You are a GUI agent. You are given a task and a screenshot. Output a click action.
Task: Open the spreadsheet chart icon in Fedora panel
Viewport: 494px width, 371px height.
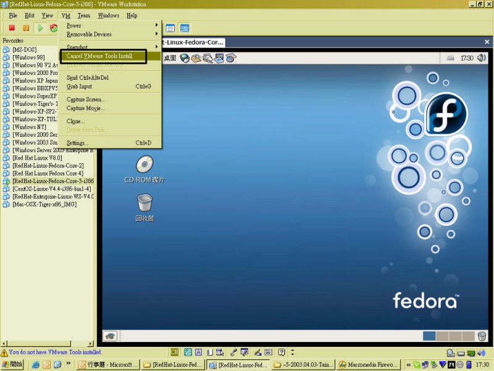click(230, 58)
